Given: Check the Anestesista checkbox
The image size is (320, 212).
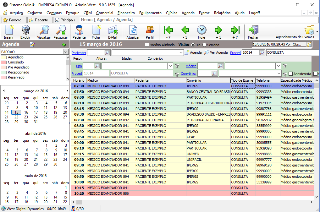Looking at the screenshot, I should pyautogui.click(x=291, y=73).
